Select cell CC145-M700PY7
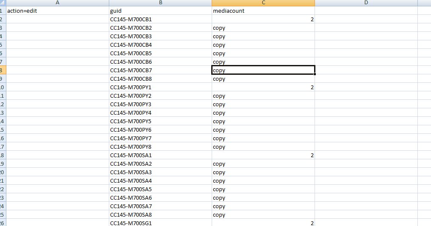Image resolution: width=431 pixels, height=226 pixels. [161, 138]
